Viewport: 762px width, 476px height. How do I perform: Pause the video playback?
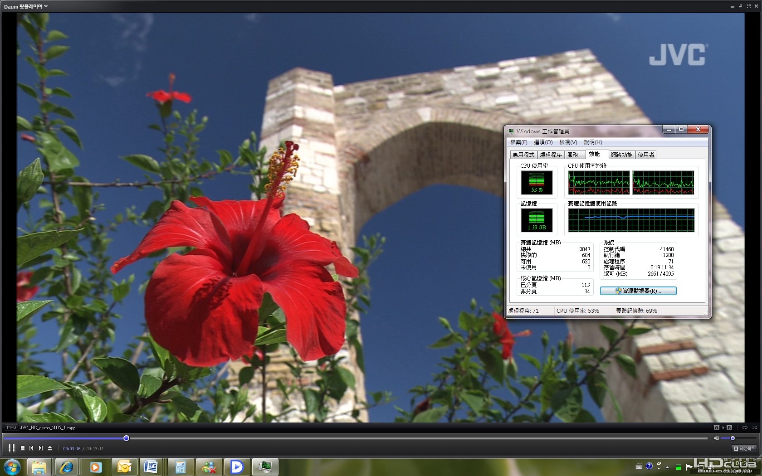11,448
